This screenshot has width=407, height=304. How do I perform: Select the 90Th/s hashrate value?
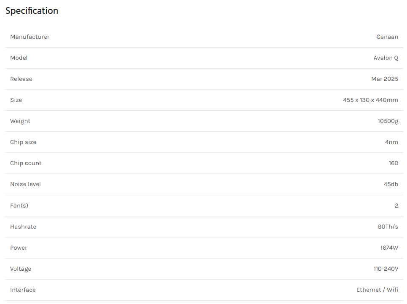388,227
